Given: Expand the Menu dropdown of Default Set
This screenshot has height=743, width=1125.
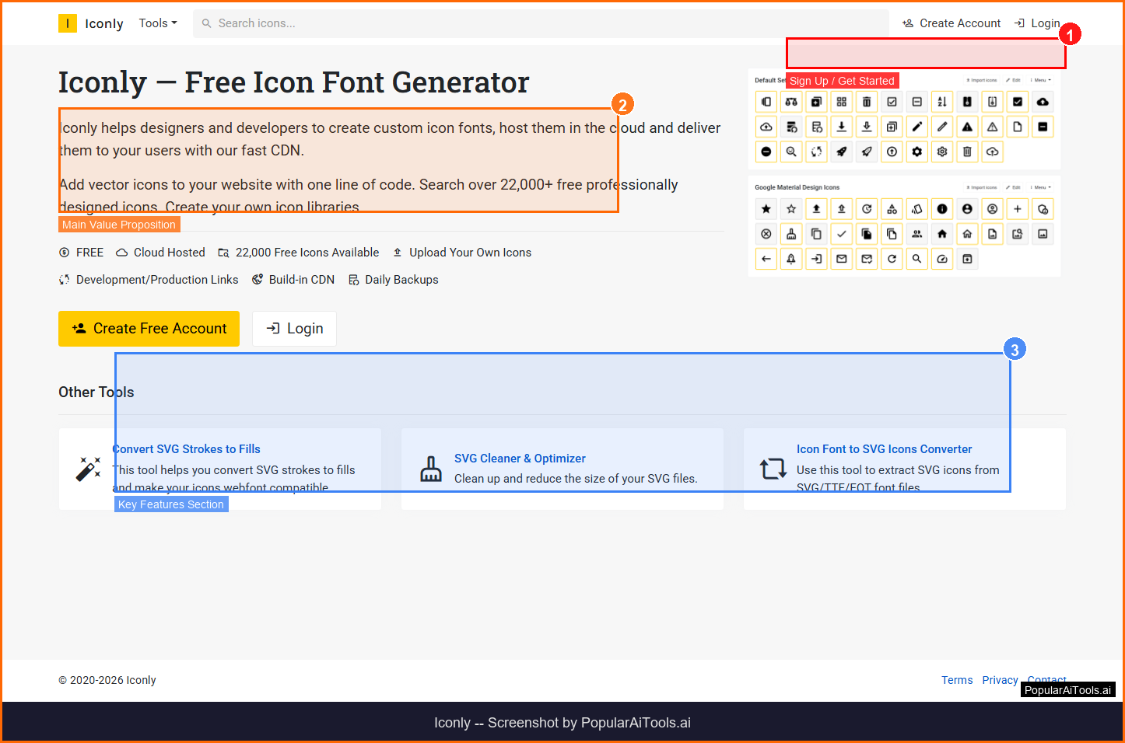Looking at the screenshot, I should click(1041, 80).
